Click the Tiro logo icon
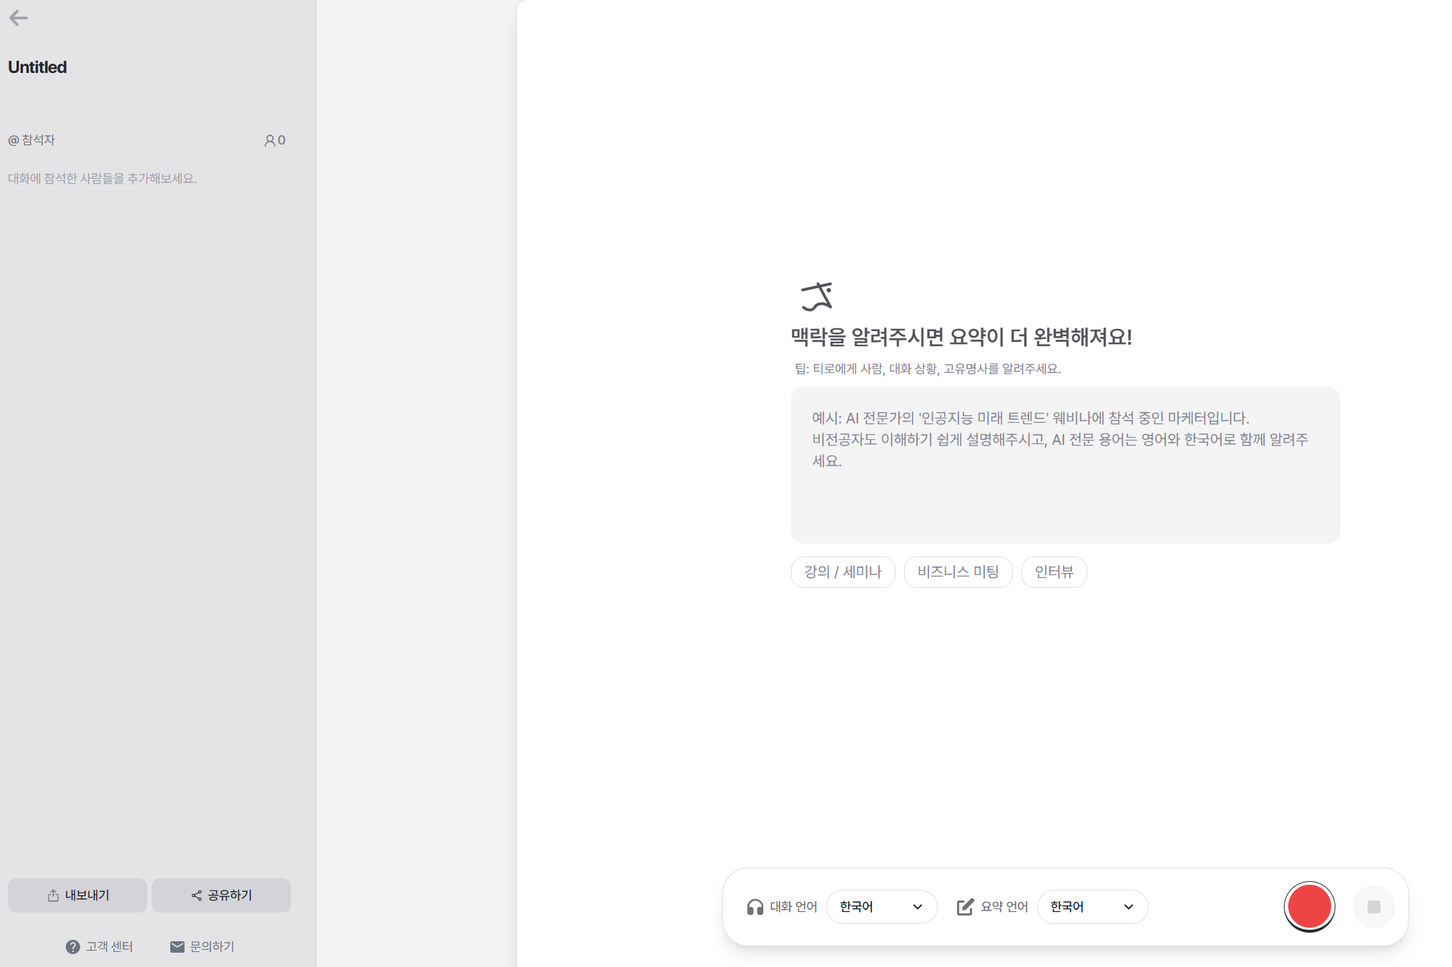1452x967 pixels. (817, 296)
